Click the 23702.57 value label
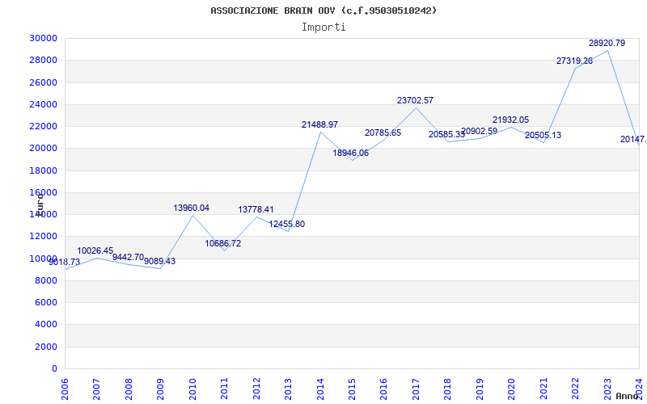 [x=415, y=100]
